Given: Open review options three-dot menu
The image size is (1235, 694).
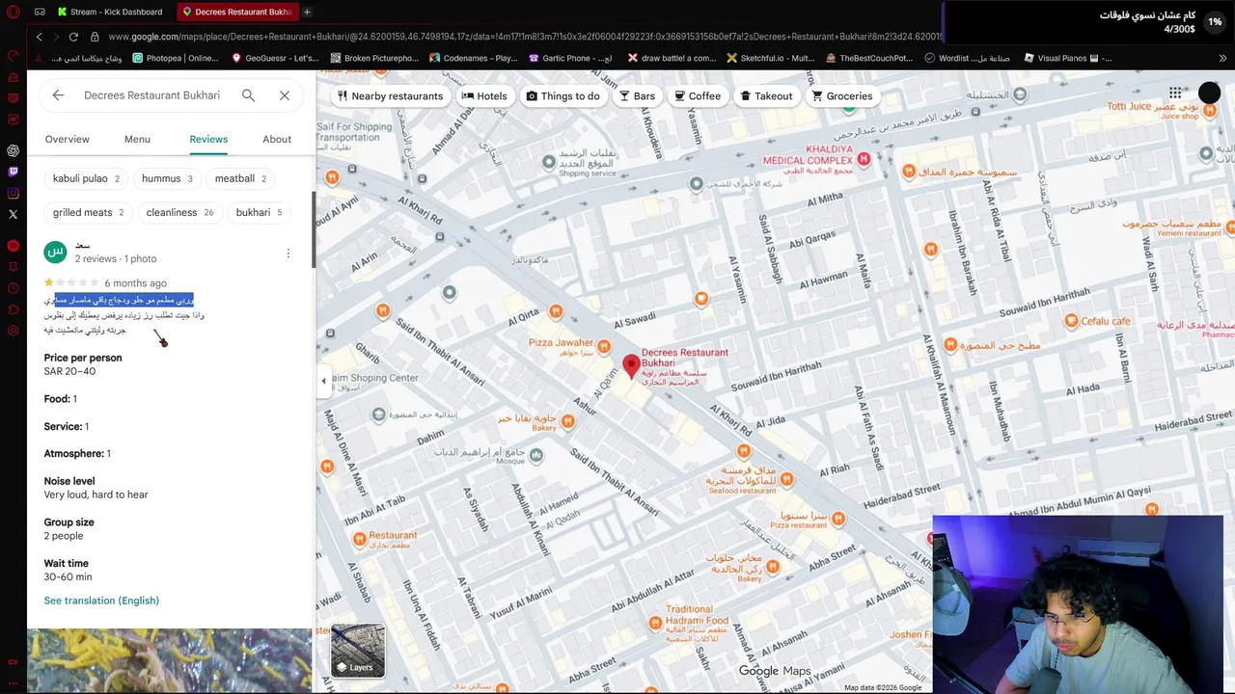Looking at the screenshot, I should coord(288,254).
